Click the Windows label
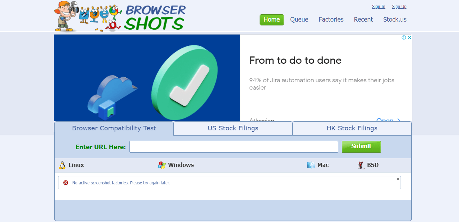The width and height of the screenshot is (459, 222). tap(181, 165)
